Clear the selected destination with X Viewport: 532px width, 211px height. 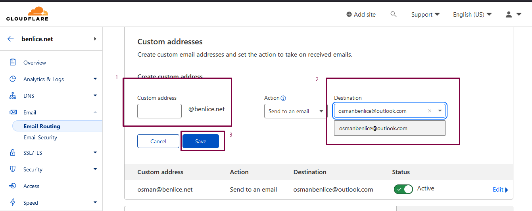pos(429,111)
